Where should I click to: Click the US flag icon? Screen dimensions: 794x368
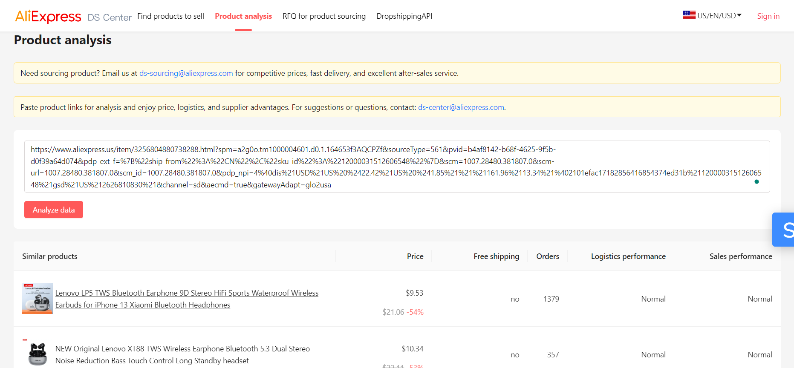point(689,15)
